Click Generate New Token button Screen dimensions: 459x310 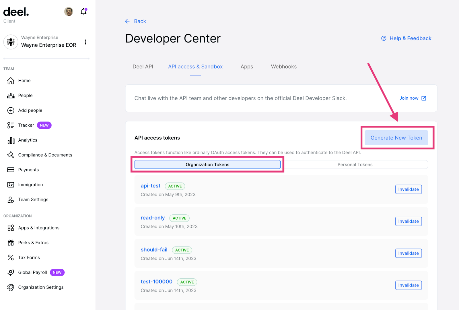(x=396, y=138)
